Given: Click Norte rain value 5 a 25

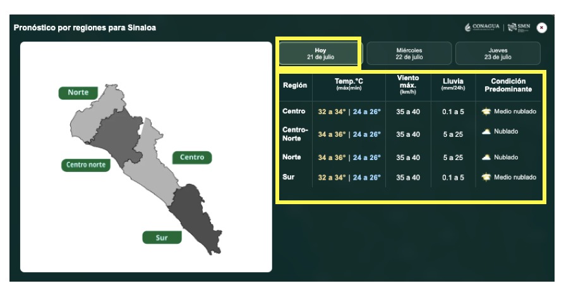Looking at the screenshot, I should pyautogui.click(x=453, y=158).
